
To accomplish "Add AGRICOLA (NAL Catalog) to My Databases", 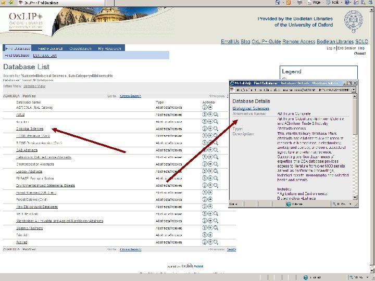I will pos(210,108).
